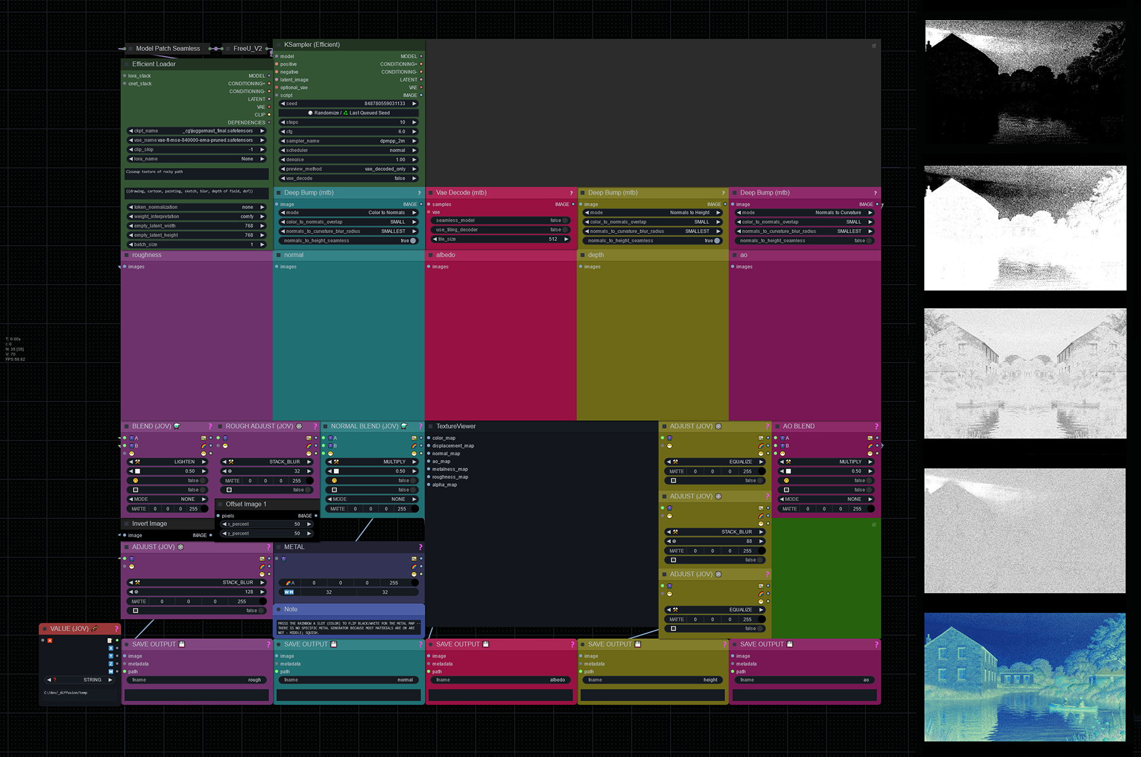Click the question mark on the METAL node
The width and height of the screenshot is (1141, 757).
point(421,547)
